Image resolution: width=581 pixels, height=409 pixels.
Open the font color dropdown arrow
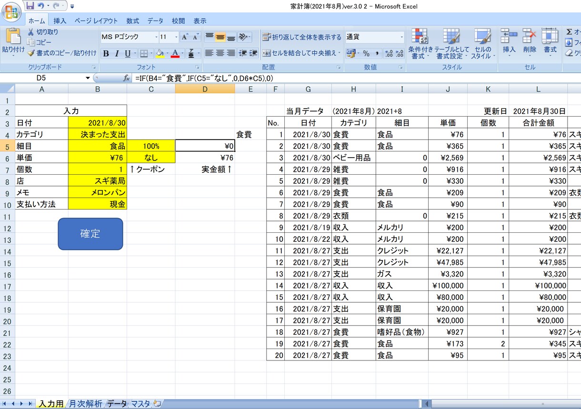click(182, 53)
